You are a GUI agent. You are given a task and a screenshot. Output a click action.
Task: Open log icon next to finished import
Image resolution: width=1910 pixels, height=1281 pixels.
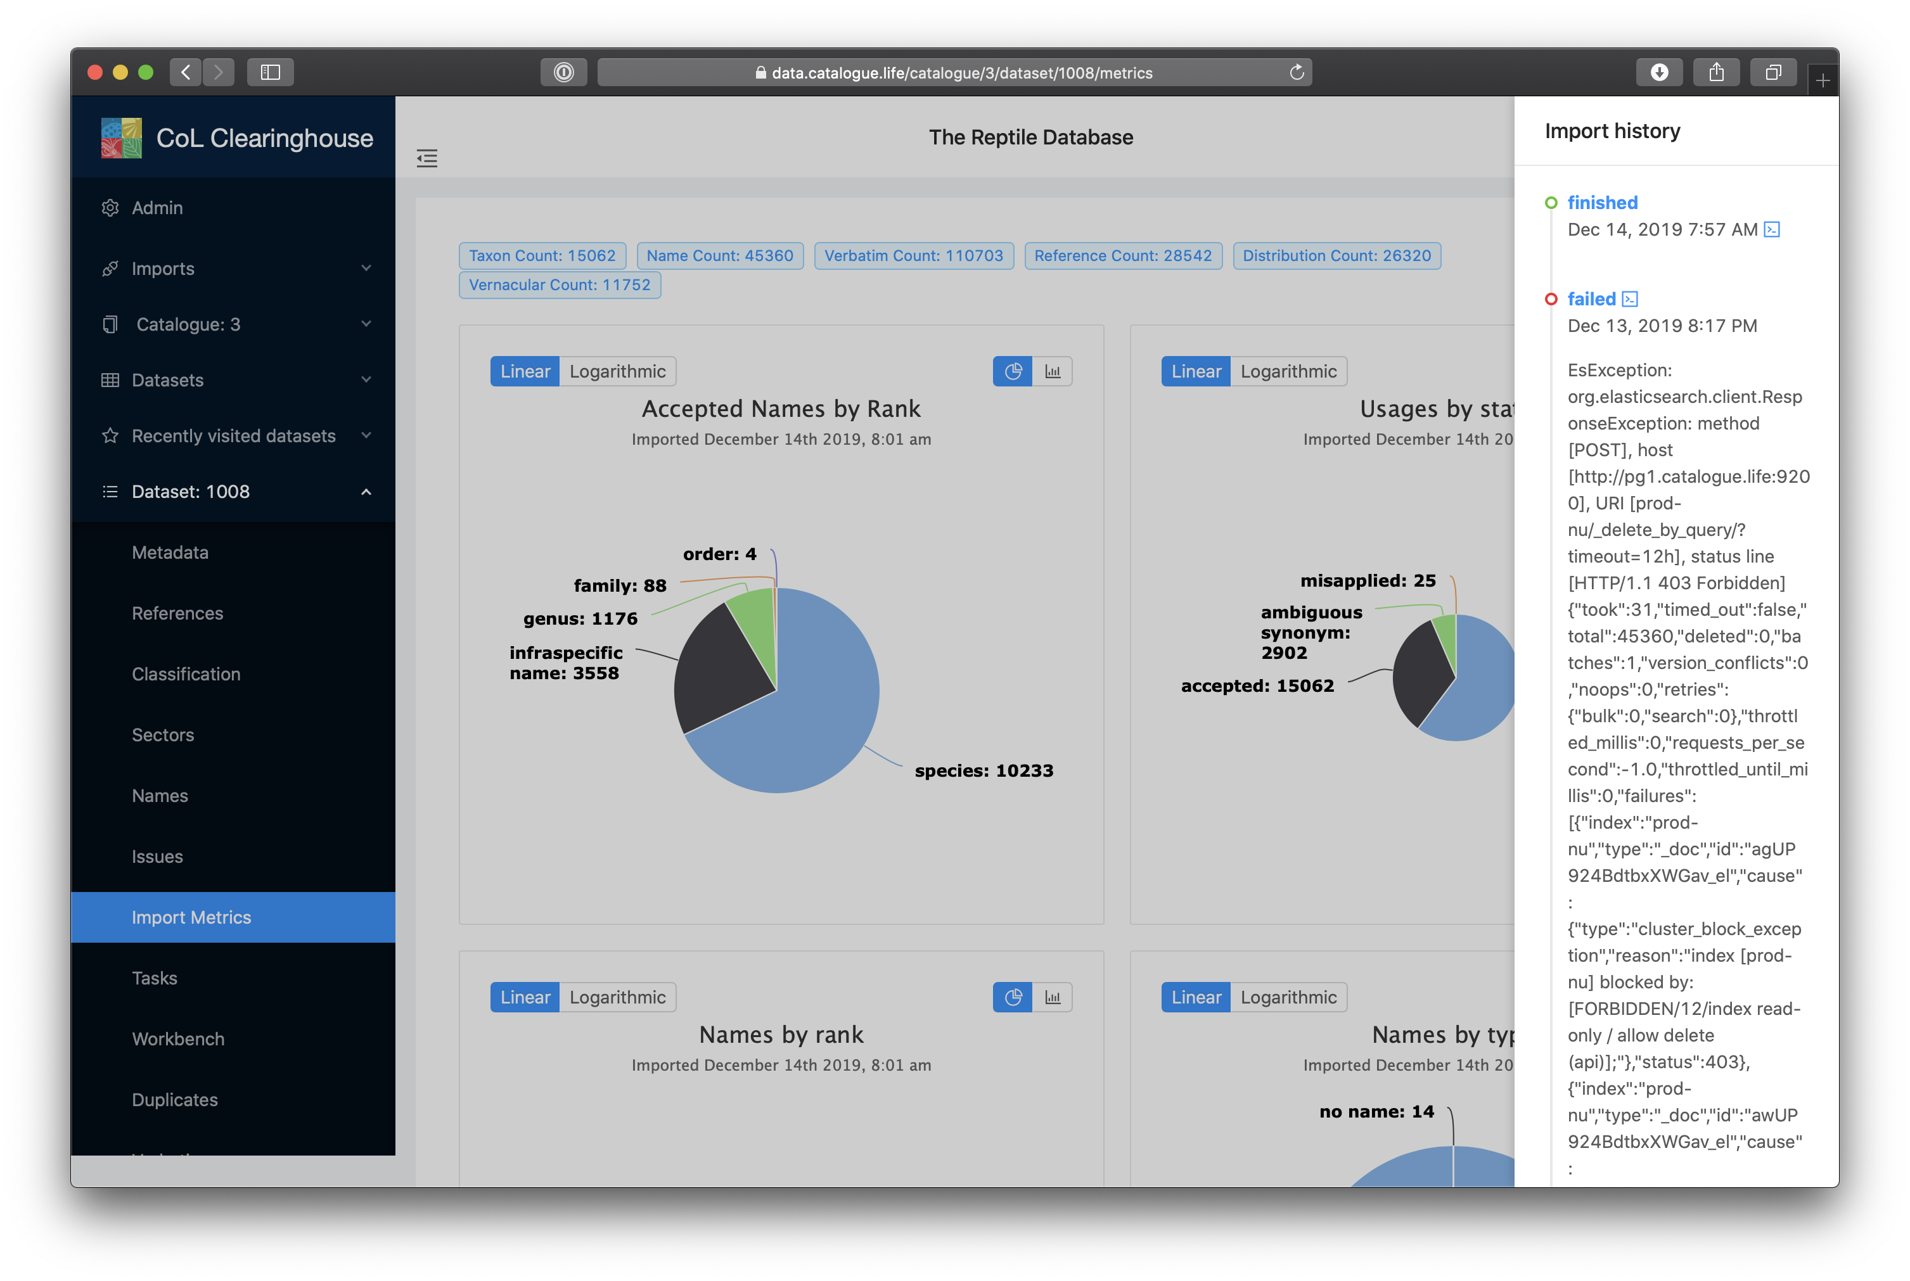(x=1771, y=229)
